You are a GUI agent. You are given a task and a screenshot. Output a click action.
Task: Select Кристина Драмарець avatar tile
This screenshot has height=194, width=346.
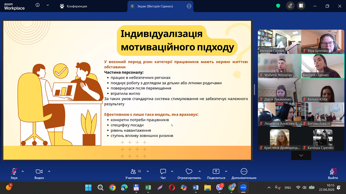click(279, 139)
